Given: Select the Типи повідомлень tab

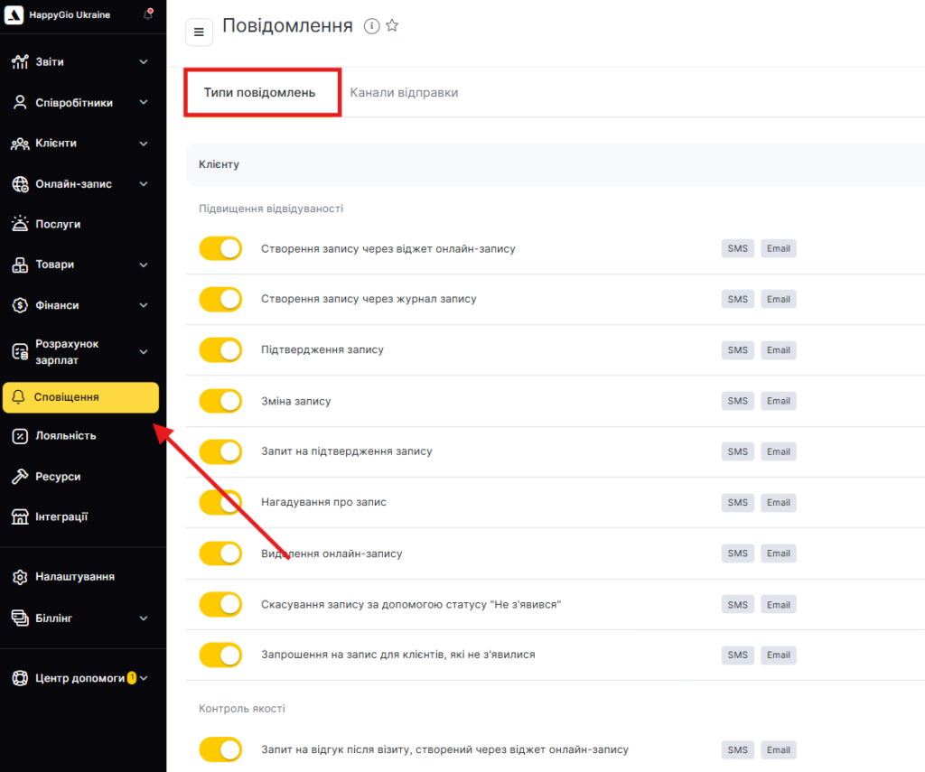Looking at the screenshot, I should [x=259, y=92].
